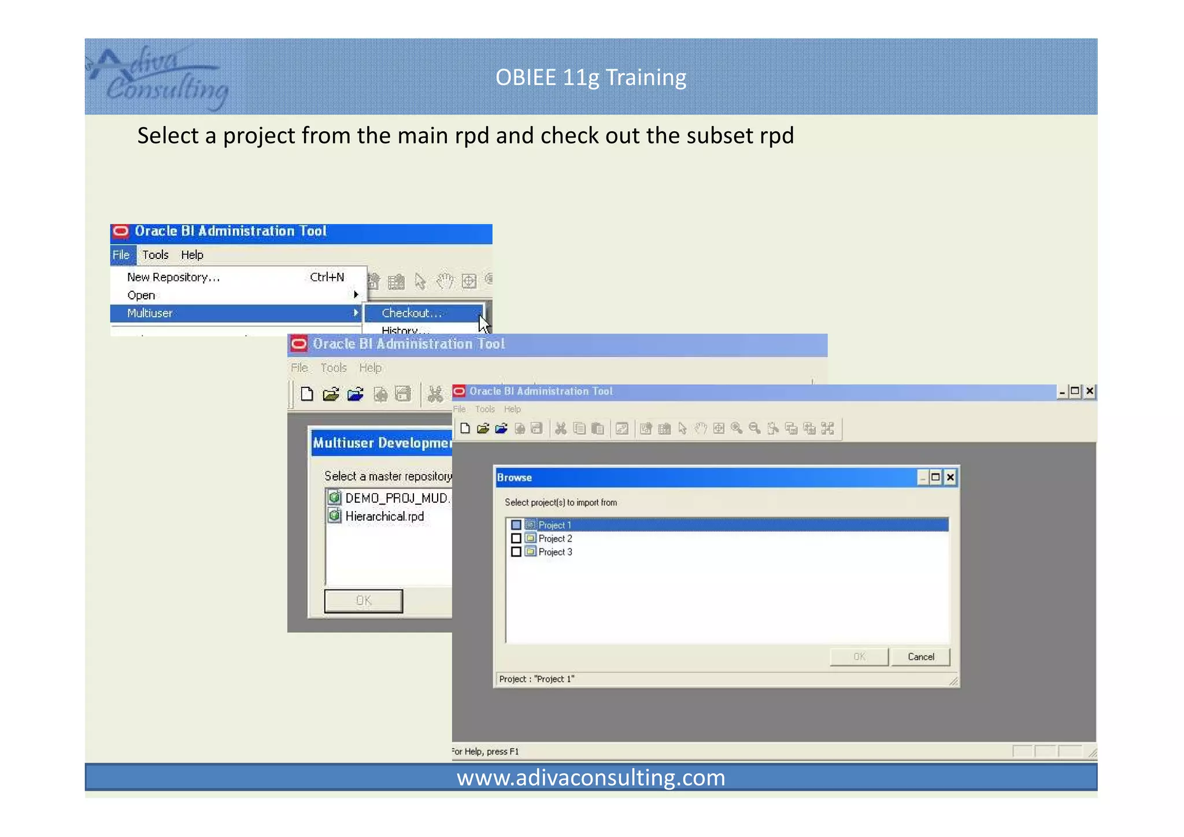Image resolution: width=1184 pixels, height=837 pixels.
Task: Click the folder icon beside Project 3
Action: [531, 551]
